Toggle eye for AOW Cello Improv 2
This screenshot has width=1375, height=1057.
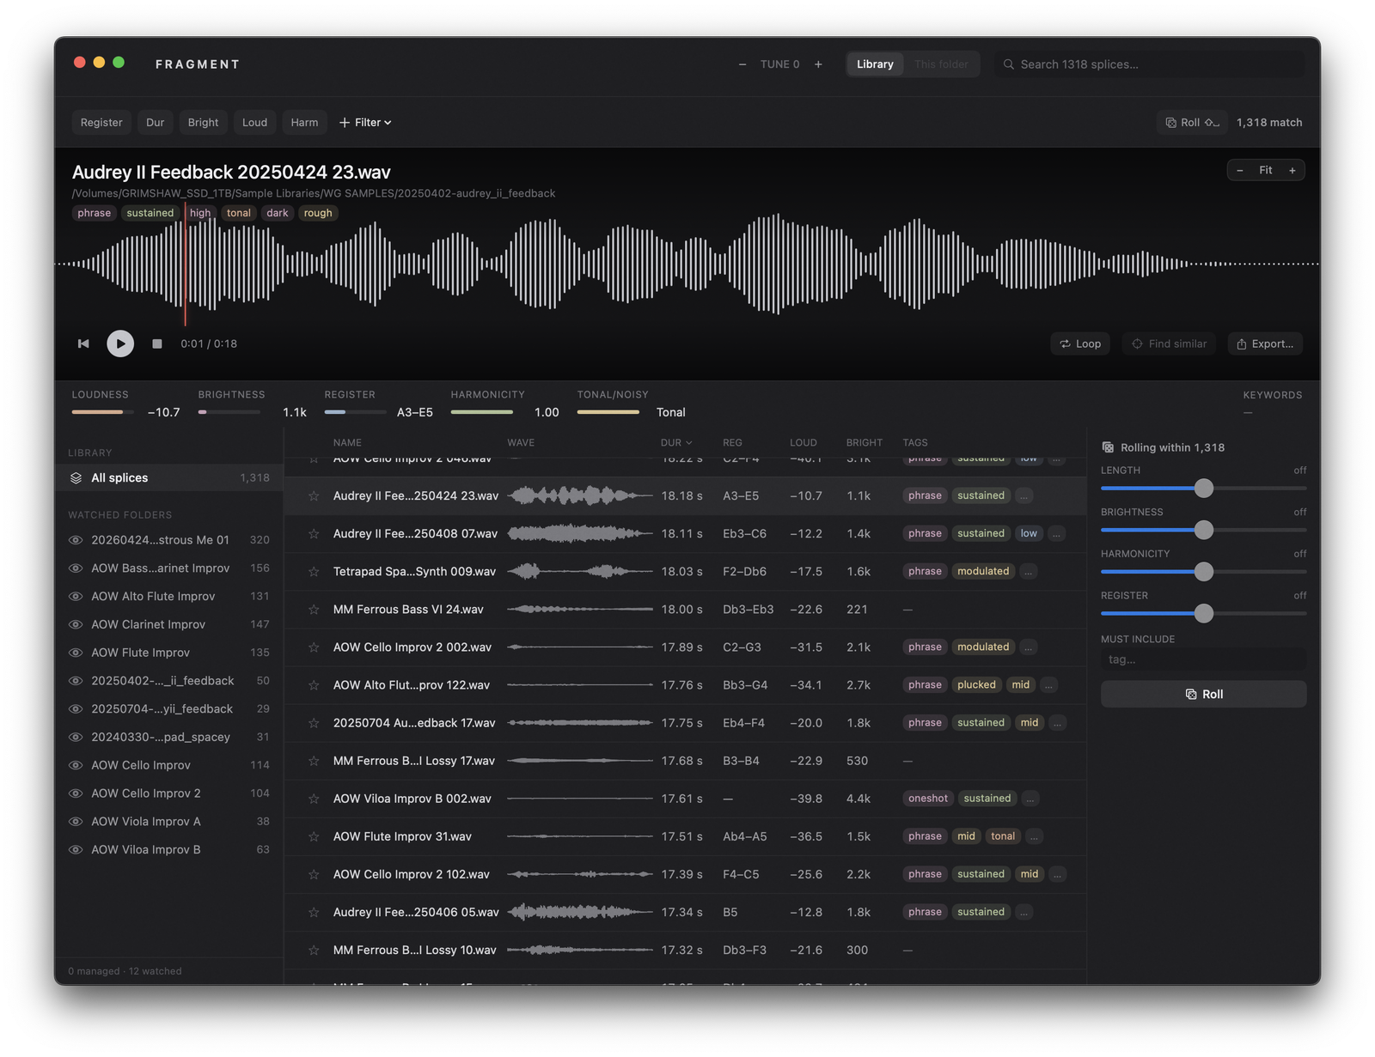76,793
